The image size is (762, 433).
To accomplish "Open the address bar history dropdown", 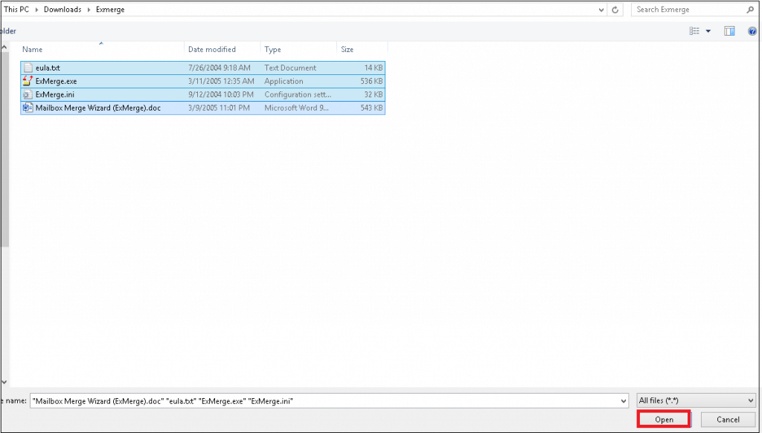I will point(601,10).
